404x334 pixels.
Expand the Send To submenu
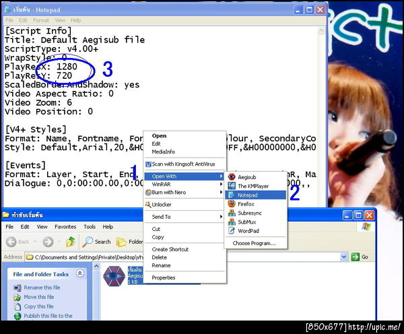coord(184,217)
